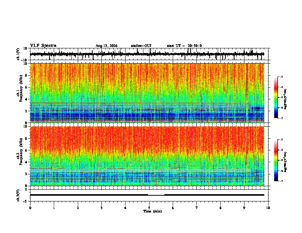Click the time axis tick label '10' at right end
Screen dimensions: 302x233
click(268, 208)
